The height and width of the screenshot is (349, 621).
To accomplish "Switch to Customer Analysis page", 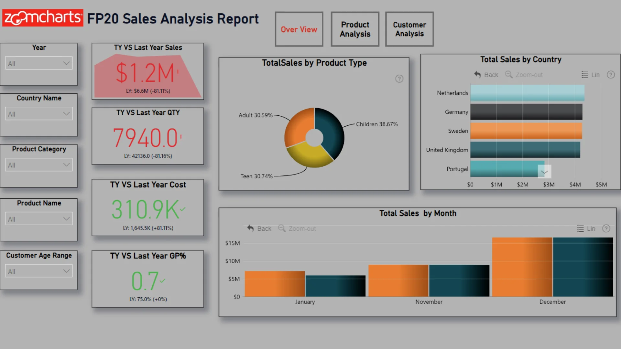I will (409, 29).
